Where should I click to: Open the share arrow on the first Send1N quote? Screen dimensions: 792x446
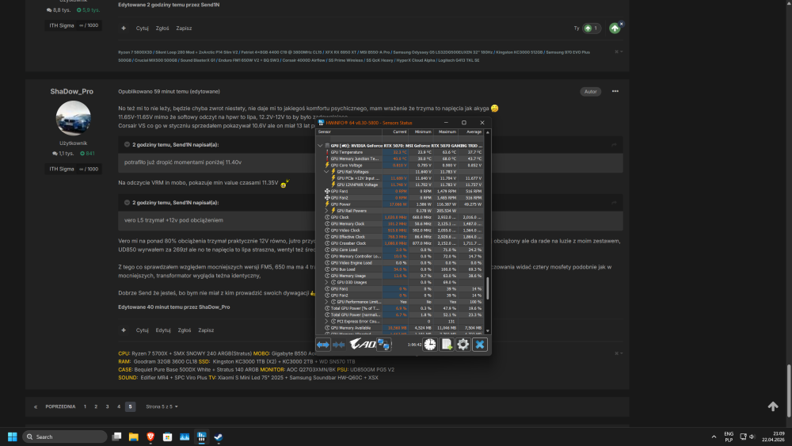[x=615, y=144]
